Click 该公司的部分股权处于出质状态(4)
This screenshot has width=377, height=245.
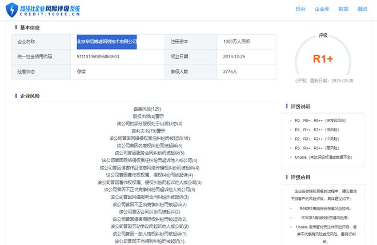pos(150,123)
